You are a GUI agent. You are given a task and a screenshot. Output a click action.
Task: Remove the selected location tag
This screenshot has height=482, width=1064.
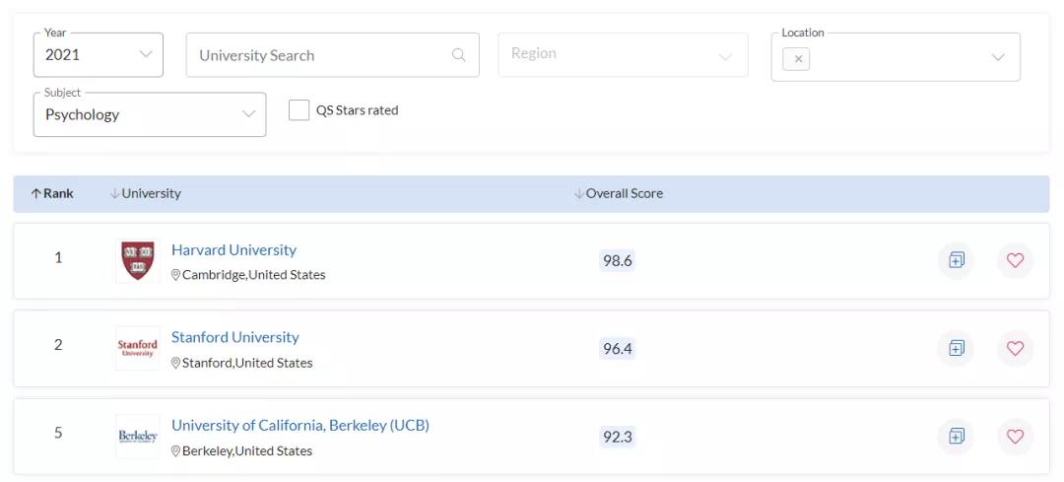coord(797,59)
